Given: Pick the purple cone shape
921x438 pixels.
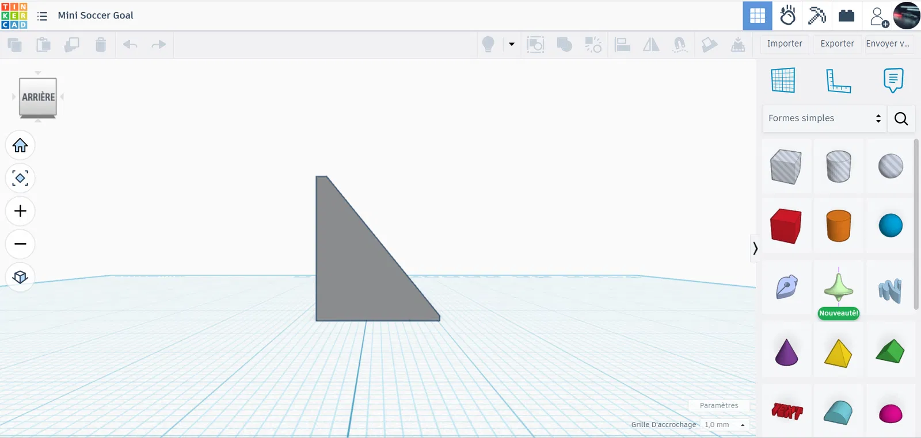Looking at the screenshot, I should [786, 352].
